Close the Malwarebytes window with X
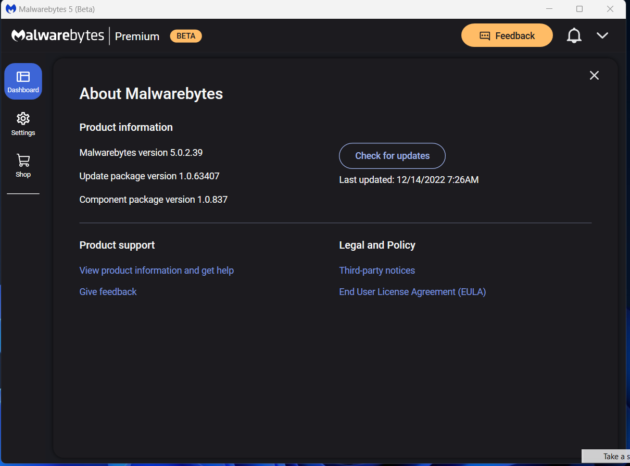The image size is (630, 466). pyautogui.click(x=610, y=9)
